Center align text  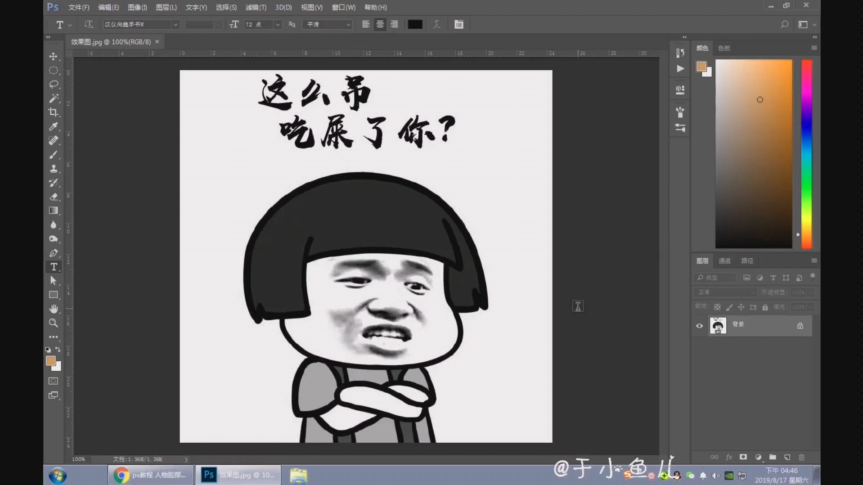click(380, 24)
